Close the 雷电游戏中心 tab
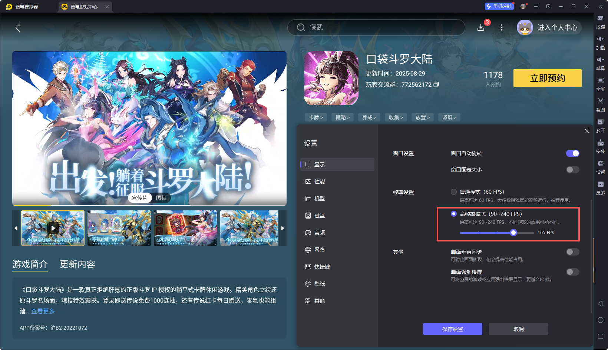Viewport: 608px width, 350px height. [107, 7]
